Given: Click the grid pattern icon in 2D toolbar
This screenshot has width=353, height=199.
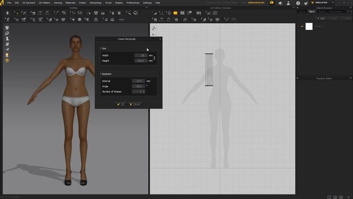Looking at the screenshot, I should [215, 13].
